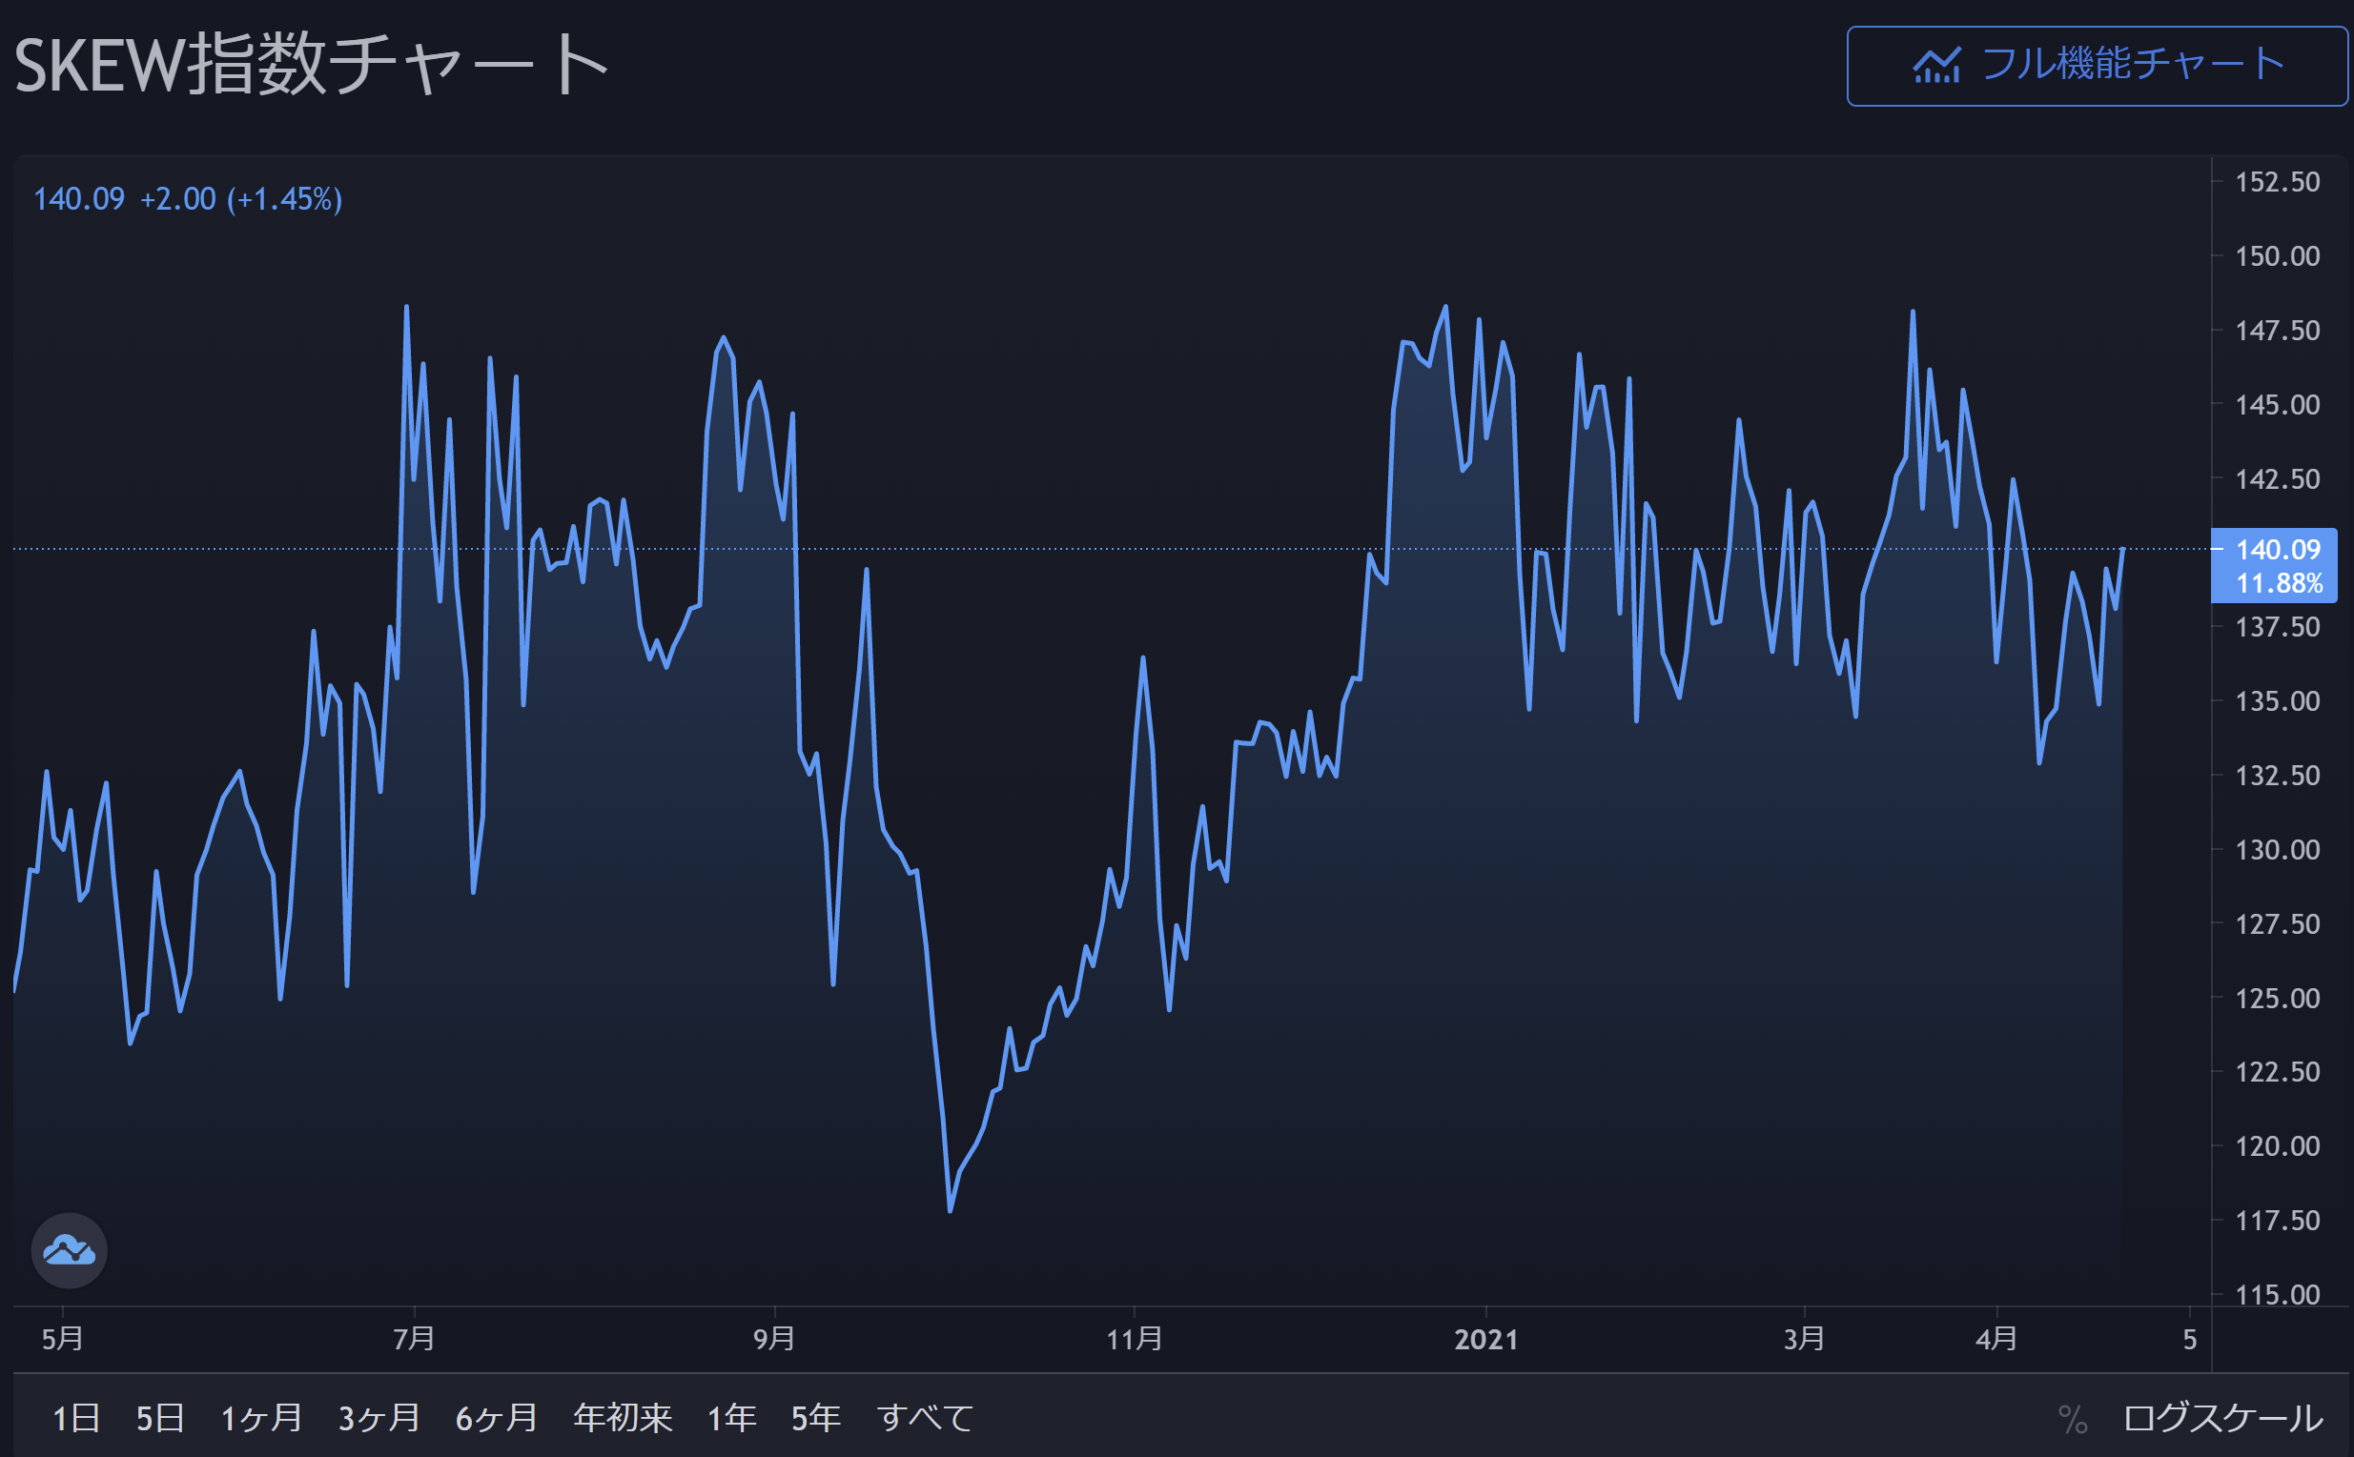
Task: Click the chart icon in フル機能チャート button
Action: (x=1935, y=66)
